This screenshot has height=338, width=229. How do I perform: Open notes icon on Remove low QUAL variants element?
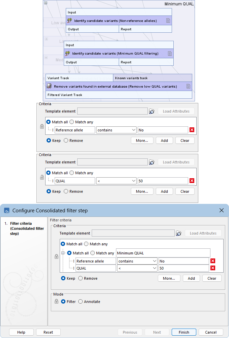[189, 86]
